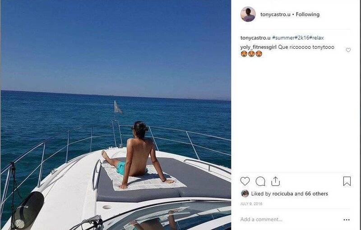The height and width of the screenshot is (230, 361).
Task: Open tonycastro.u username in the caption
Action: click(x=255, y=38)
